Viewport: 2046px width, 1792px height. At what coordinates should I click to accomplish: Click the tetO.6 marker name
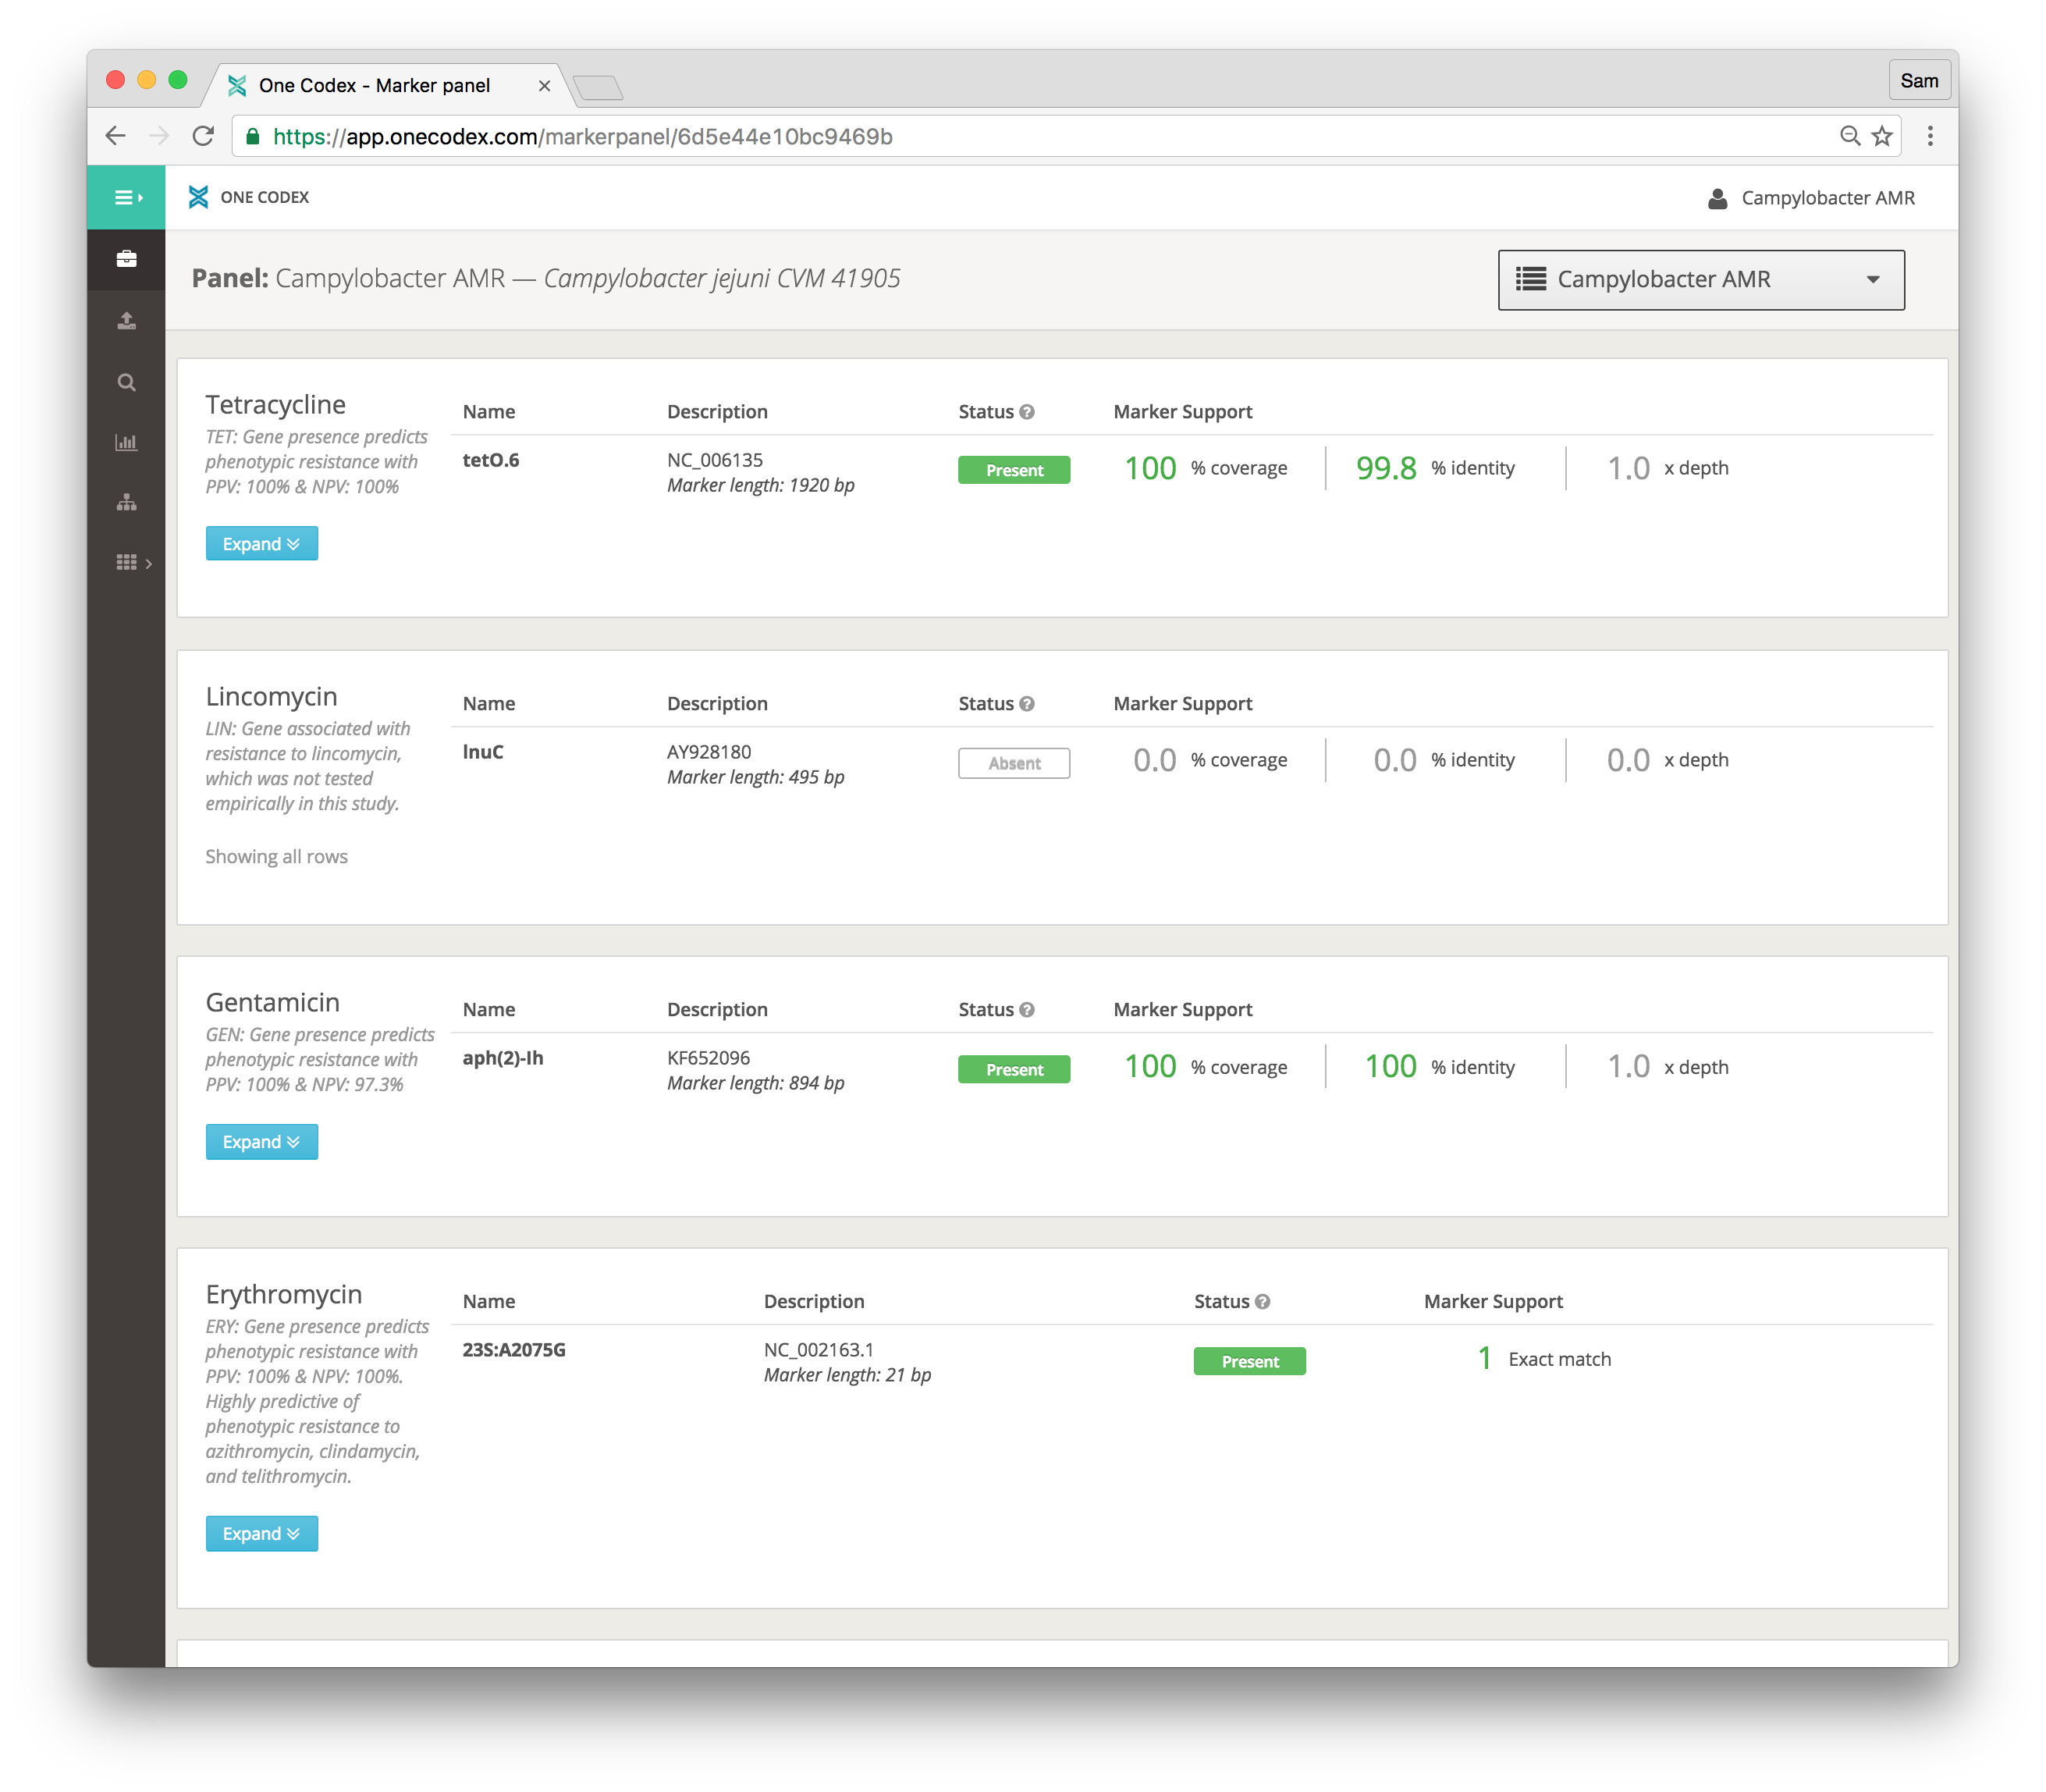pos(491,460)
